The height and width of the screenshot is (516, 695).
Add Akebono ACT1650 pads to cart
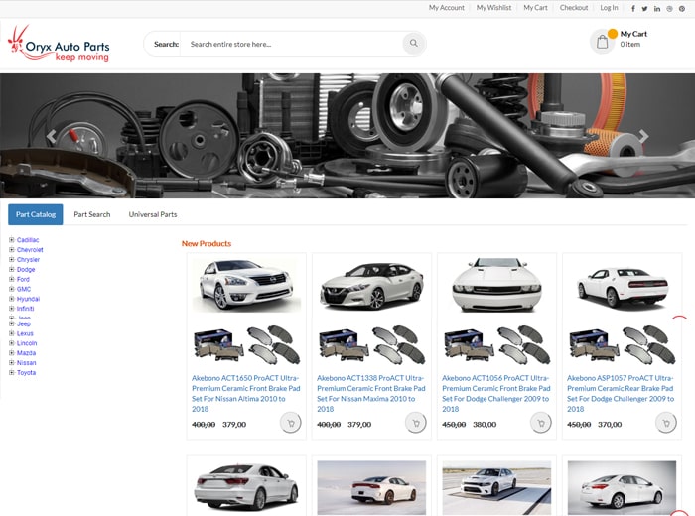[291, 423]
